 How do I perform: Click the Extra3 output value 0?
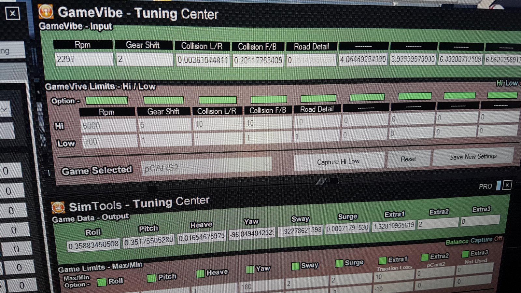click(x=481, y=220)
